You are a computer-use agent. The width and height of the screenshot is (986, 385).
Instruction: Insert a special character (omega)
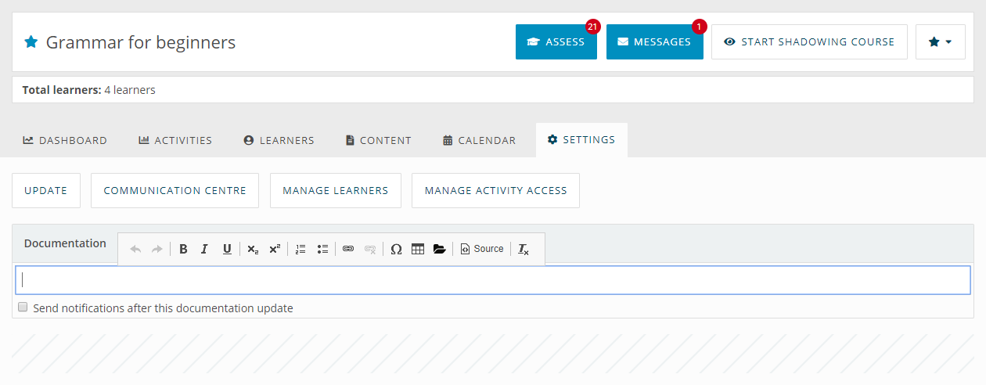396,249
